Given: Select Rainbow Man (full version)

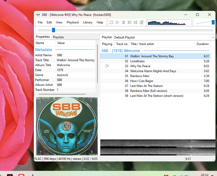Looking at the screenshot, I should [155, 91].
